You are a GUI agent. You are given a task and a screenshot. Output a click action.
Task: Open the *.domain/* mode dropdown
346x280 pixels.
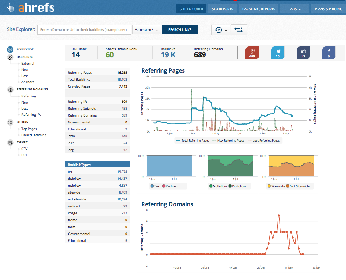click(147, 29)
